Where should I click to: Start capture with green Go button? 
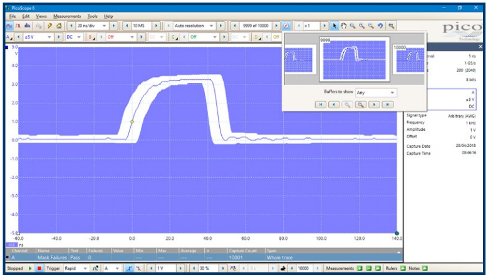pos(30,268)
